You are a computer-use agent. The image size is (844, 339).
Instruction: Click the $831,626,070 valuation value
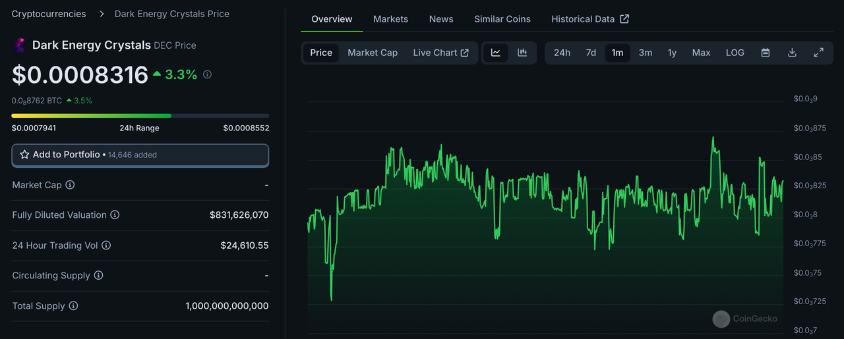click(x=239, y=215)
